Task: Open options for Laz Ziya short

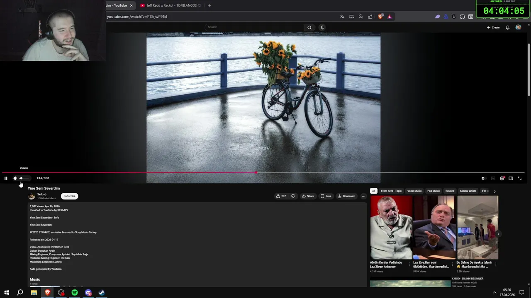Action: click(x=453, y=264)
